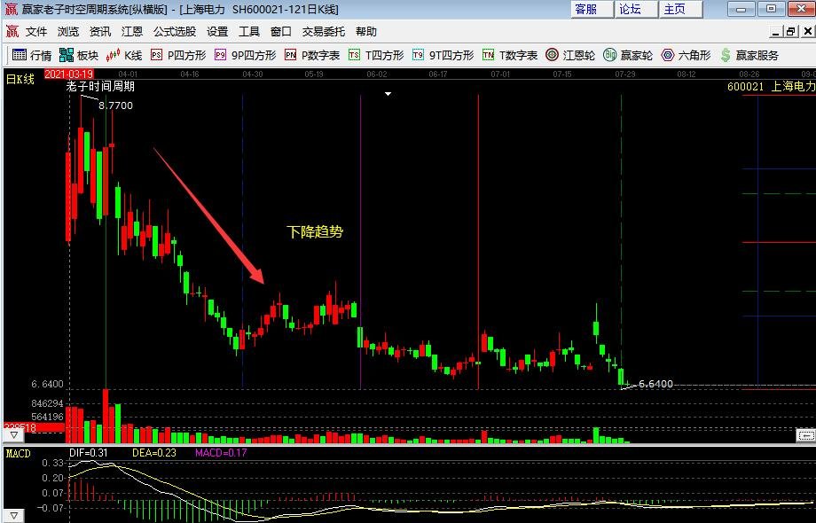Click the 04-30 date axis label
Screen dimensions: 816x523
click(253, 74)
